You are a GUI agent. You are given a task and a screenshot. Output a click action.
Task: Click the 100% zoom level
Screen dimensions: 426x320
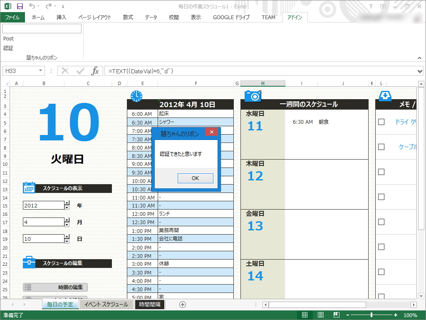tap(410, 315)
